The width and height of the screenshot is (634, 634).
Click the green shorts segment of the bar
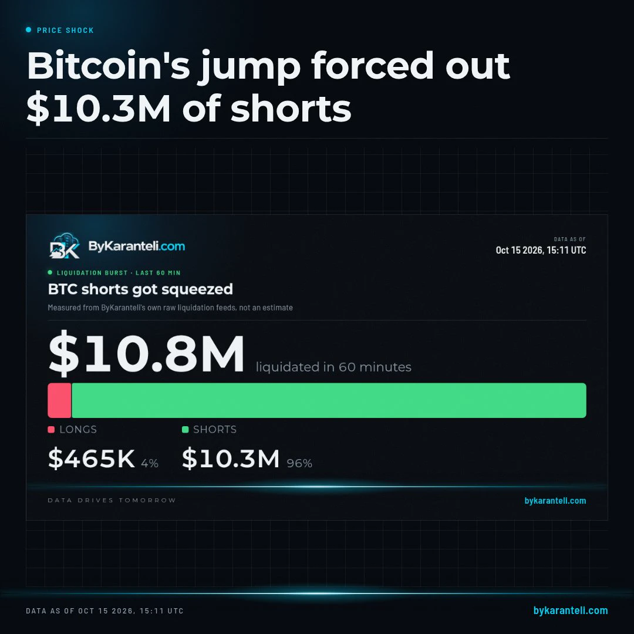(329, 400)
